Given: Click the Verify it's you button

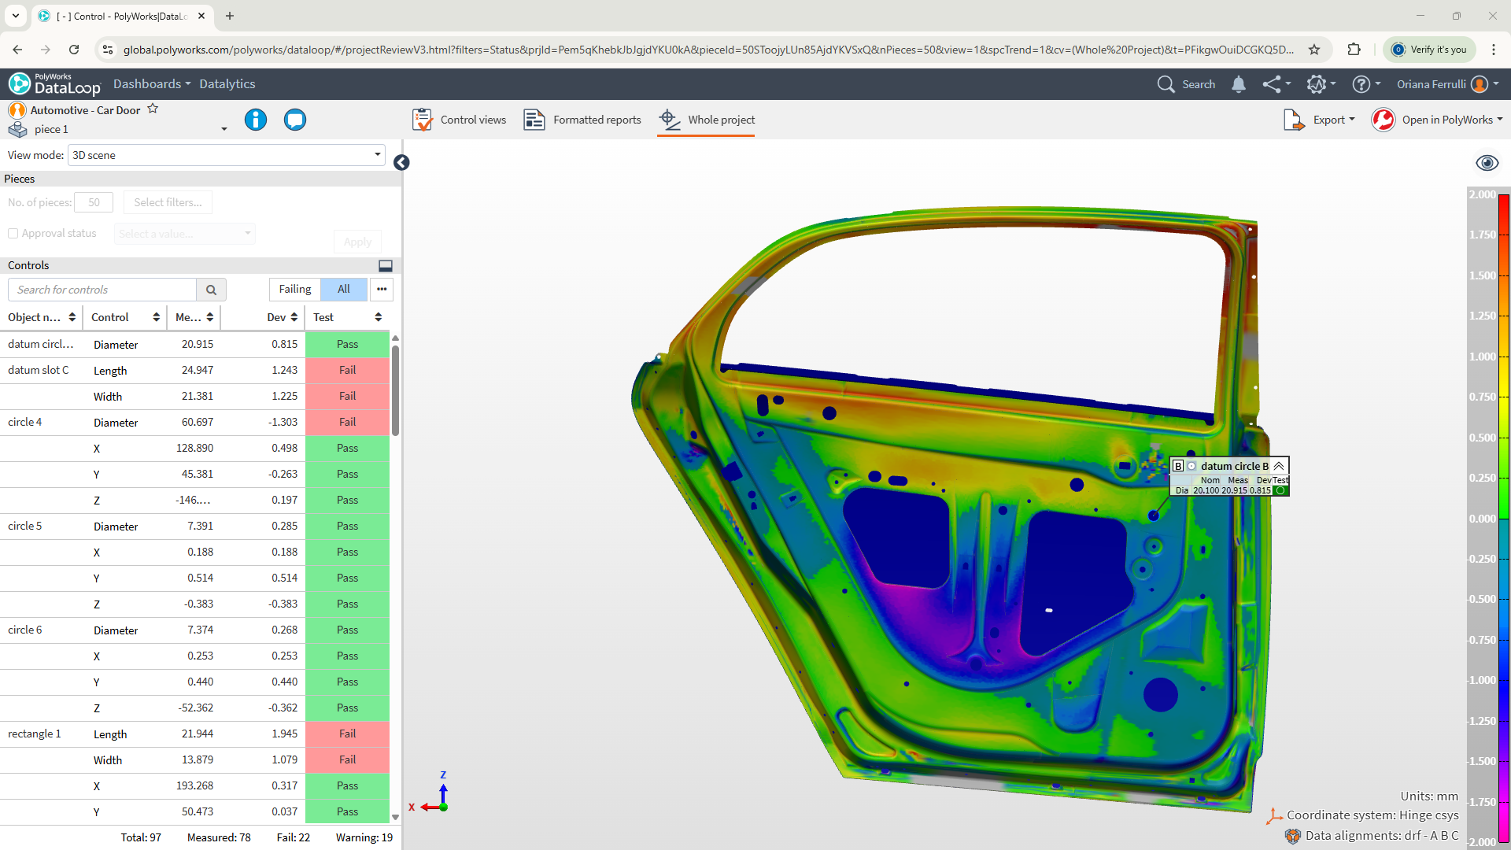Looking at the screenshot, I should pos(1429,50).
